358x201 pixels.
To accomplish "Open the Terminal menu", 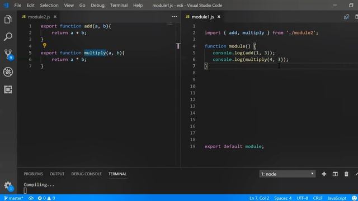I will point(119,5).
